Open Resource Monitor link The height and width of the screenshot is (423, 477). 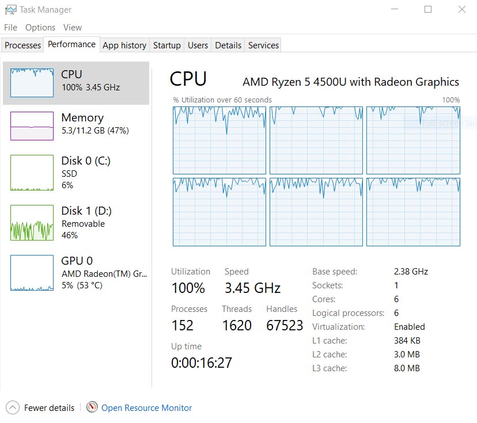tap(147, 408)
